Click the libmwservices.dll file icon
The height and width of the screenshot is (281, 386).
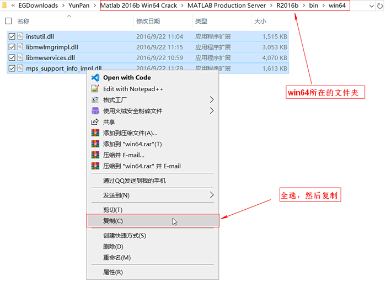tap(20, 57)
